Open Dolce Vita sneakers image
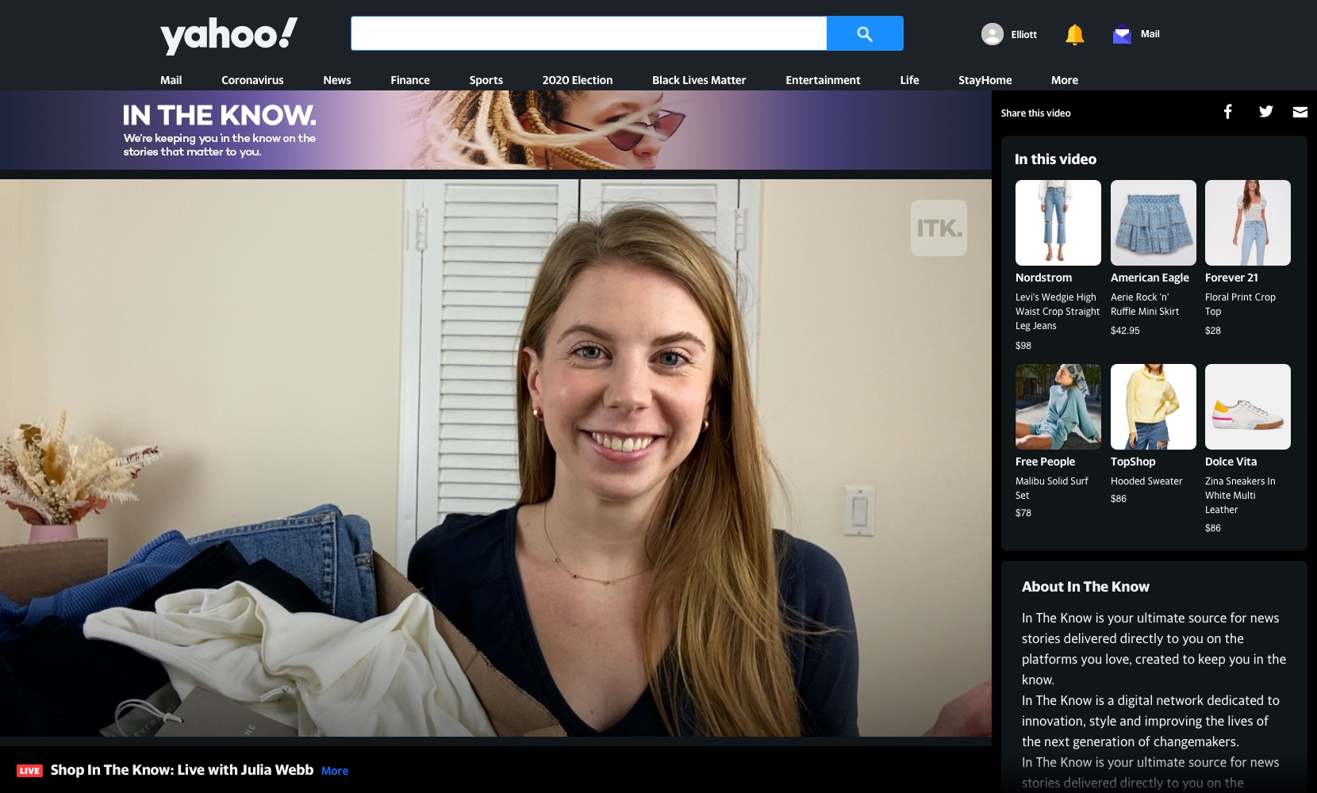The height and width of the screenshot is (793, 1317). pos(1248,407)
